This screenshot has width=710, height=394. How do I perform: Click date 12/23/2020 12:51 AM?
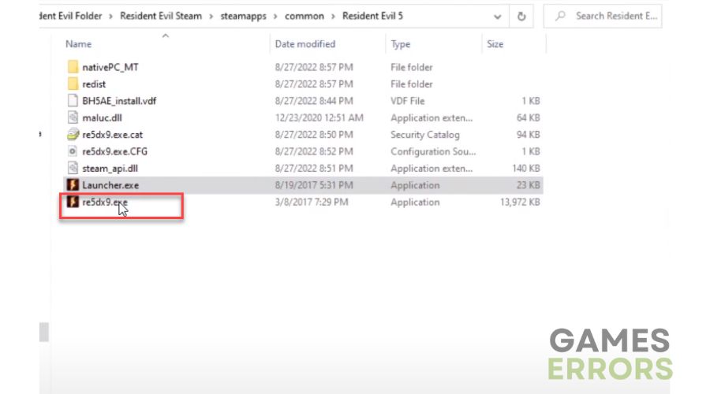tap(319, 117)
